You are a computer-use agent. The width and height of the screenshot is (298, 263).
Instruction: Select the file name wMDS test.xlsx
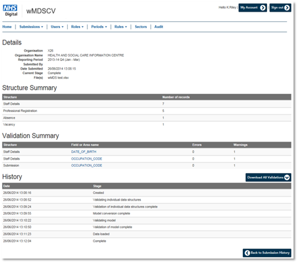click(58, 78)
